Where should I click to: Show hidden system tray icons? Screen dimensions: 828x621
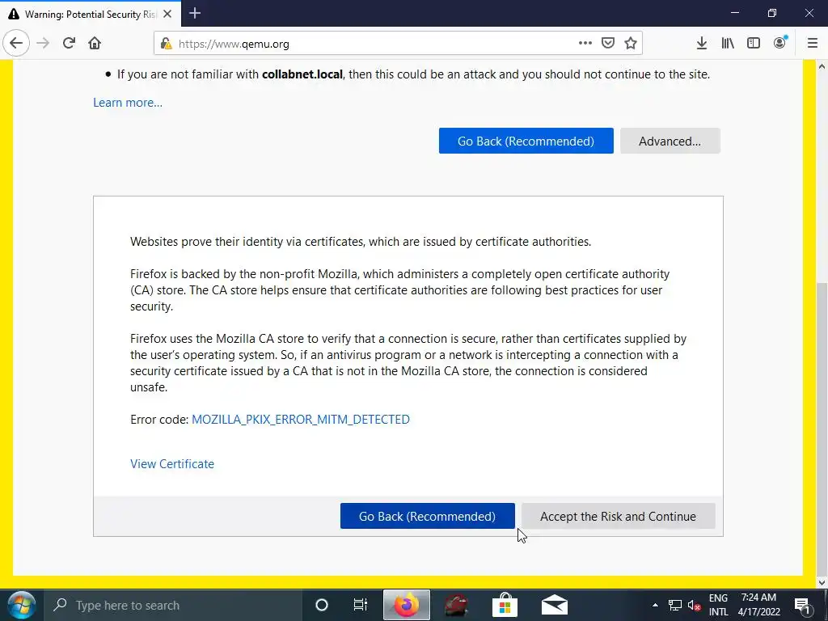click(x=655, y=605)
